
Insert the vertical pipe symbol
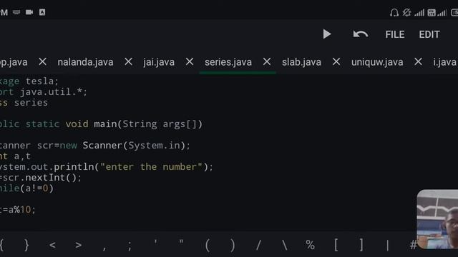click(387, 246)
